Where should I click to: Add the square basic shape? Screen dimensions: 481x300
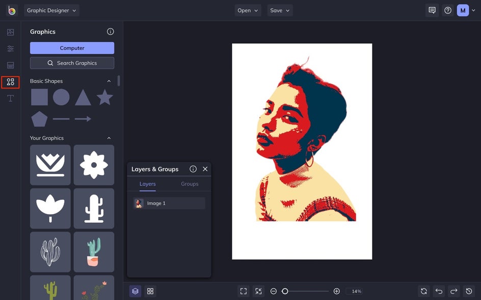click(x=39, y=97)
